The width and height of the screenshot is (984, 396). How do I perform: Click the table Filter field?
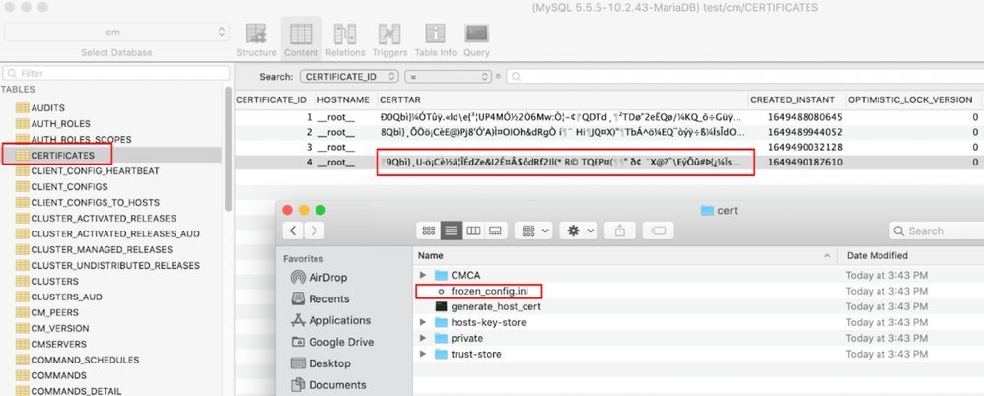[116, 73]
